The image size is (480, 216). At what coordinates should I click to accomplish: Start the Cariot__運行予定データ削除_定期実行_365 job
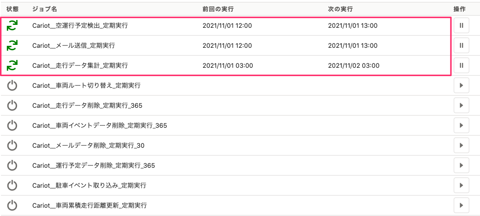click(462, 165)
